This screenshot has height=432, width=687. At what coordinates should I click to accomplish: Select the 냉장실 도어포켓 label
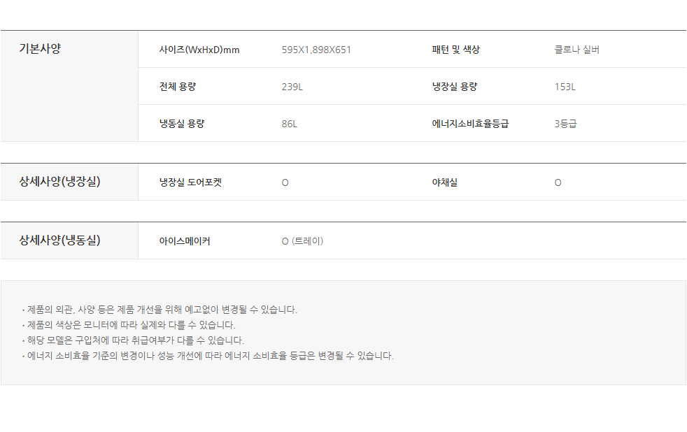[190, 182]
